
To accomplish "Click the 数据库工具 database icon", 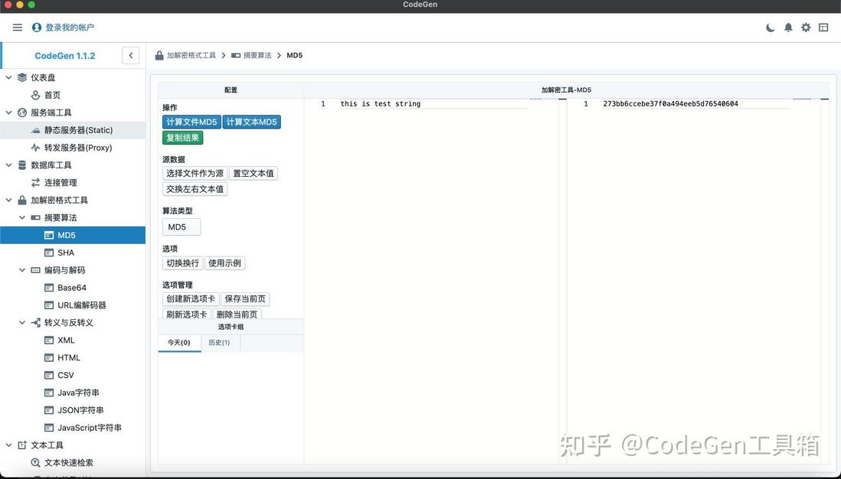I will [22, 165].
